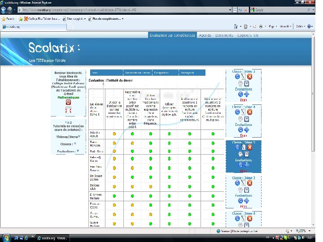Delete Classe 3ème 3 with the red X
The height and width of the screenshot is (242, 323).
pyautogui.click(x=250, y=183)
